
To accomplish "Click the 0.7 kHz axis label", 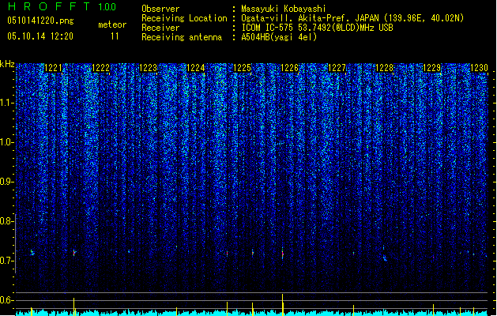I will point(7,261).
